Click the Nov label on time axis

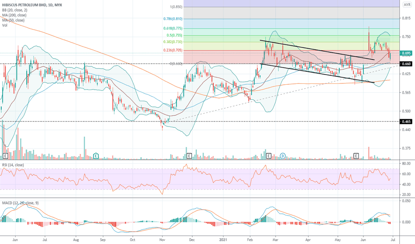(162, 240)
